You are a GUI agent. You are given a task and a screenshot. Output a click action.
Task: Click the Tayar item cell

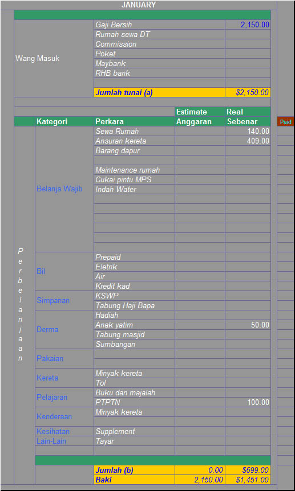pos(134,441)
